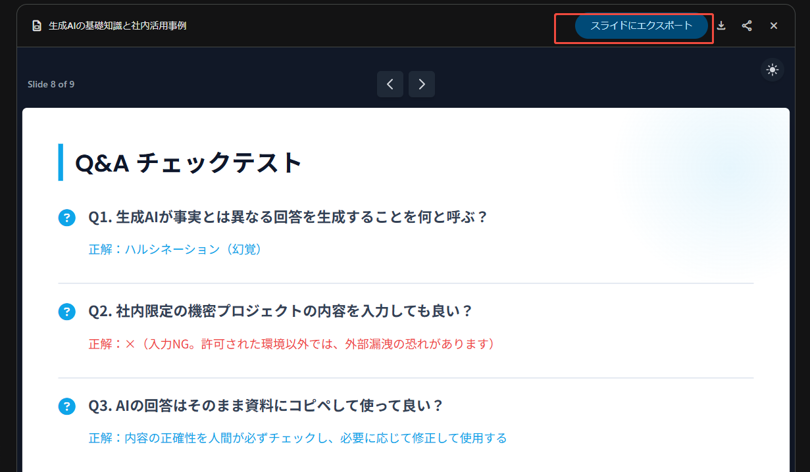Close the slide preview with the X icon
The height and width of the screenshot is (472, 810).
(x=774, y=26)
